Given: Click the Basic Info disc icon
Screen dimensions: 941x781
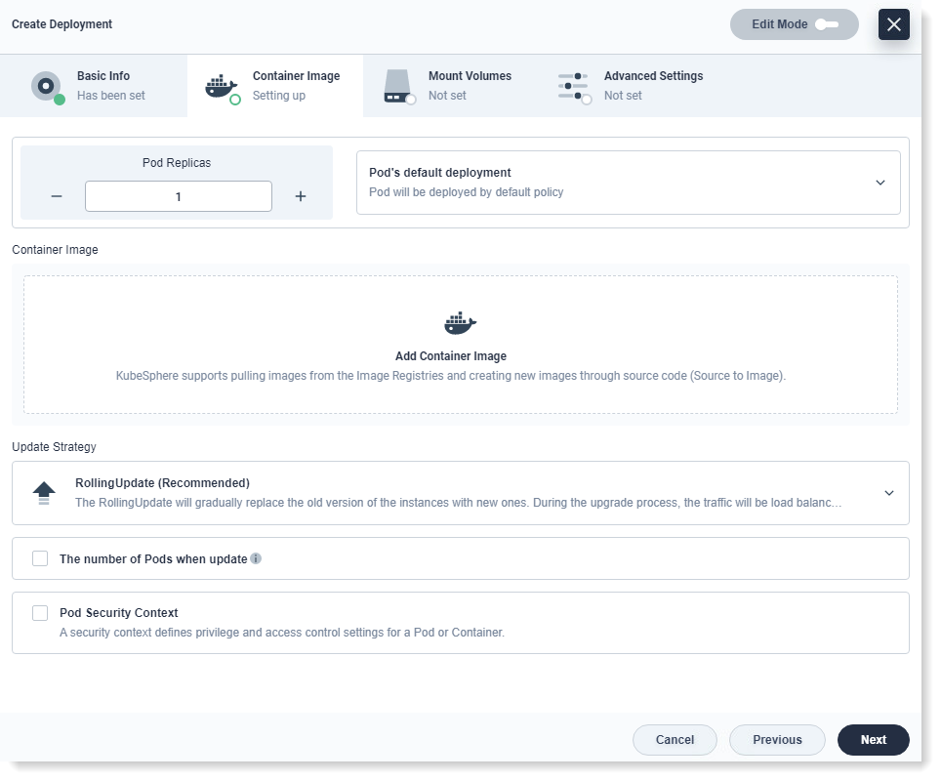Looking at the screenshot, I should pyautogui.click(x=46, y=87).
